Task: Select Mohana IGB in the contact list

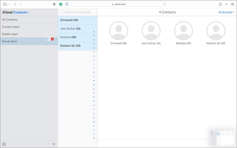Action: coord(78,37)
